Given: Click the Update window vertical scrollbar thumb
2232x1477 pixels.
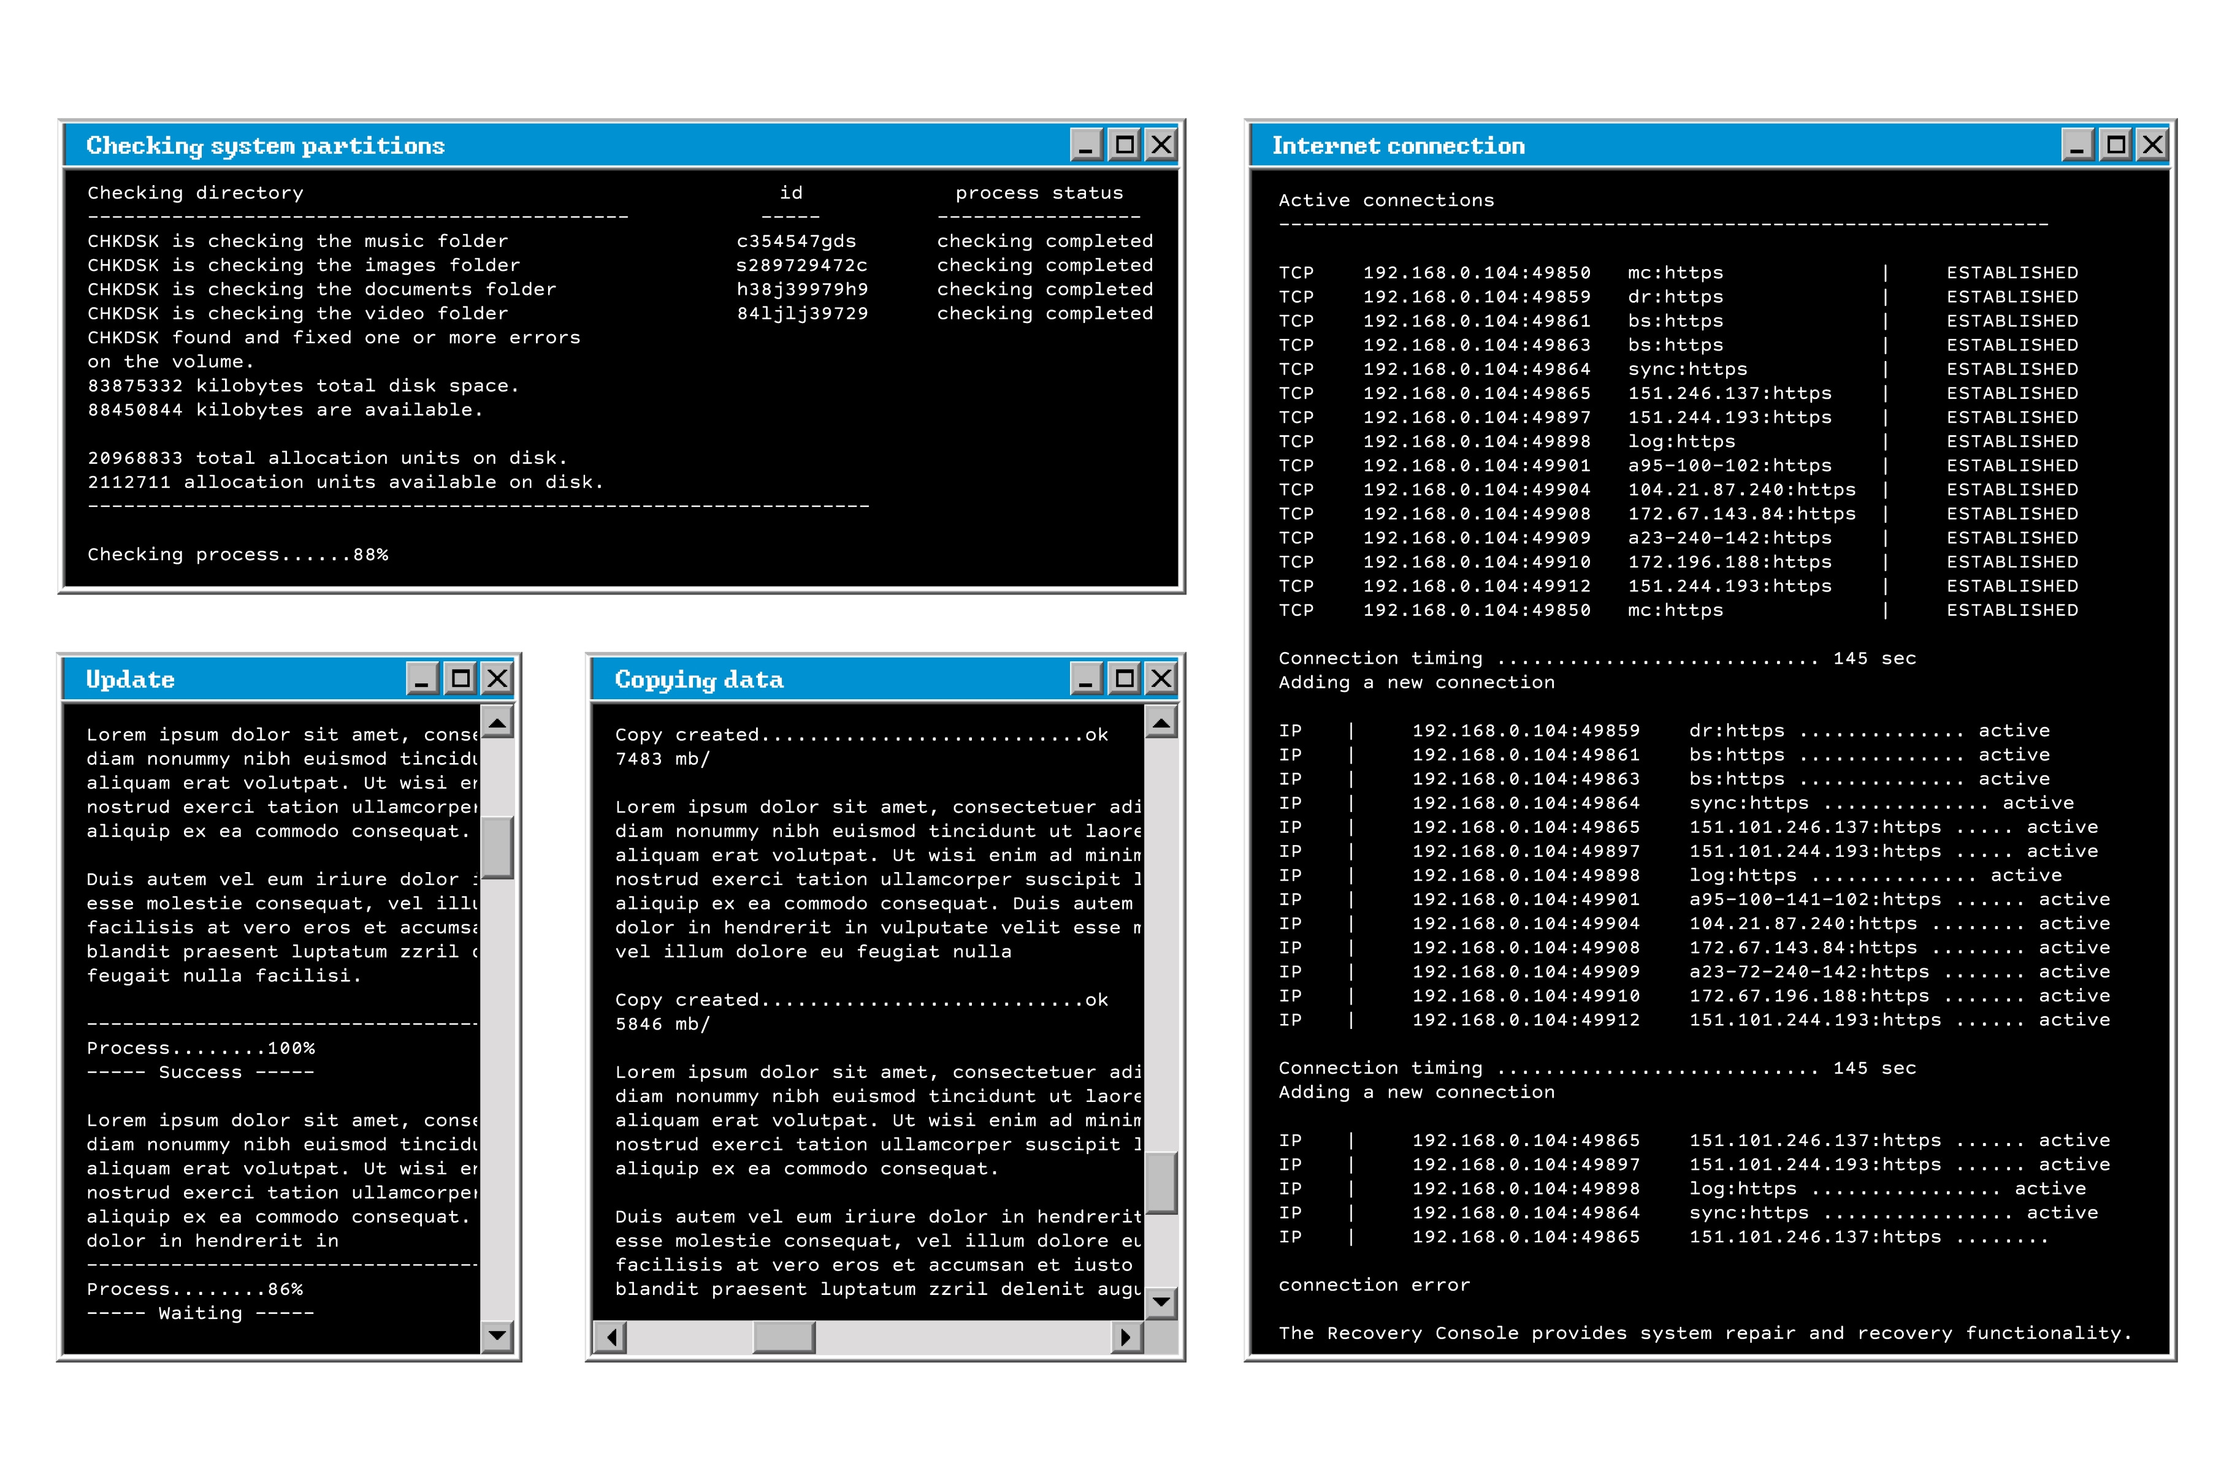Looking at the screenshot, I should [497, 847].
